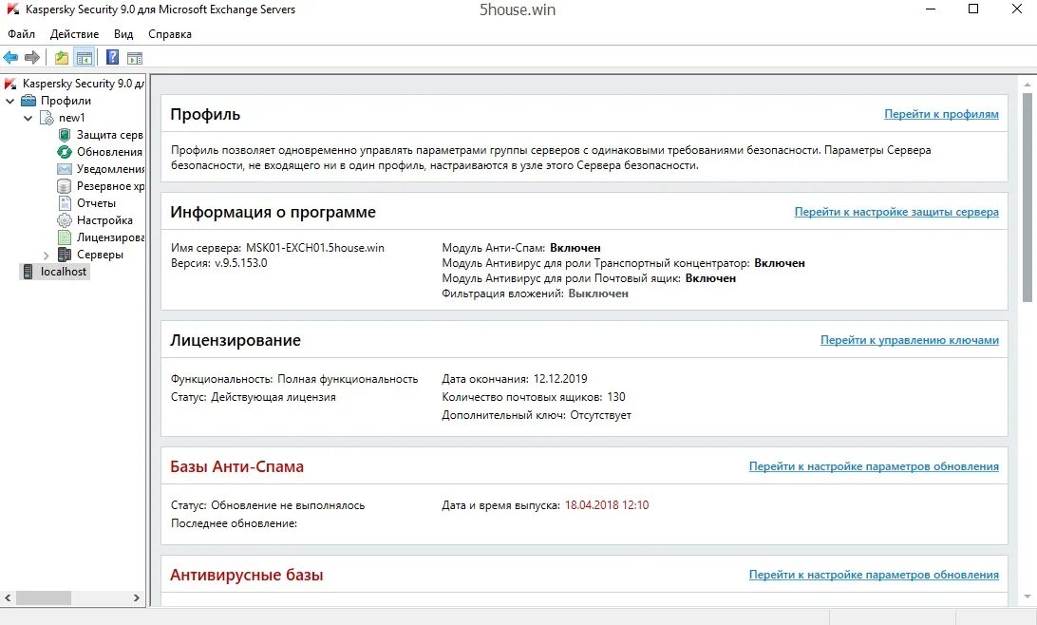The image size is (1037, 625).
Task: Select the Настройка gear node
Action: (x=104, y=220)
